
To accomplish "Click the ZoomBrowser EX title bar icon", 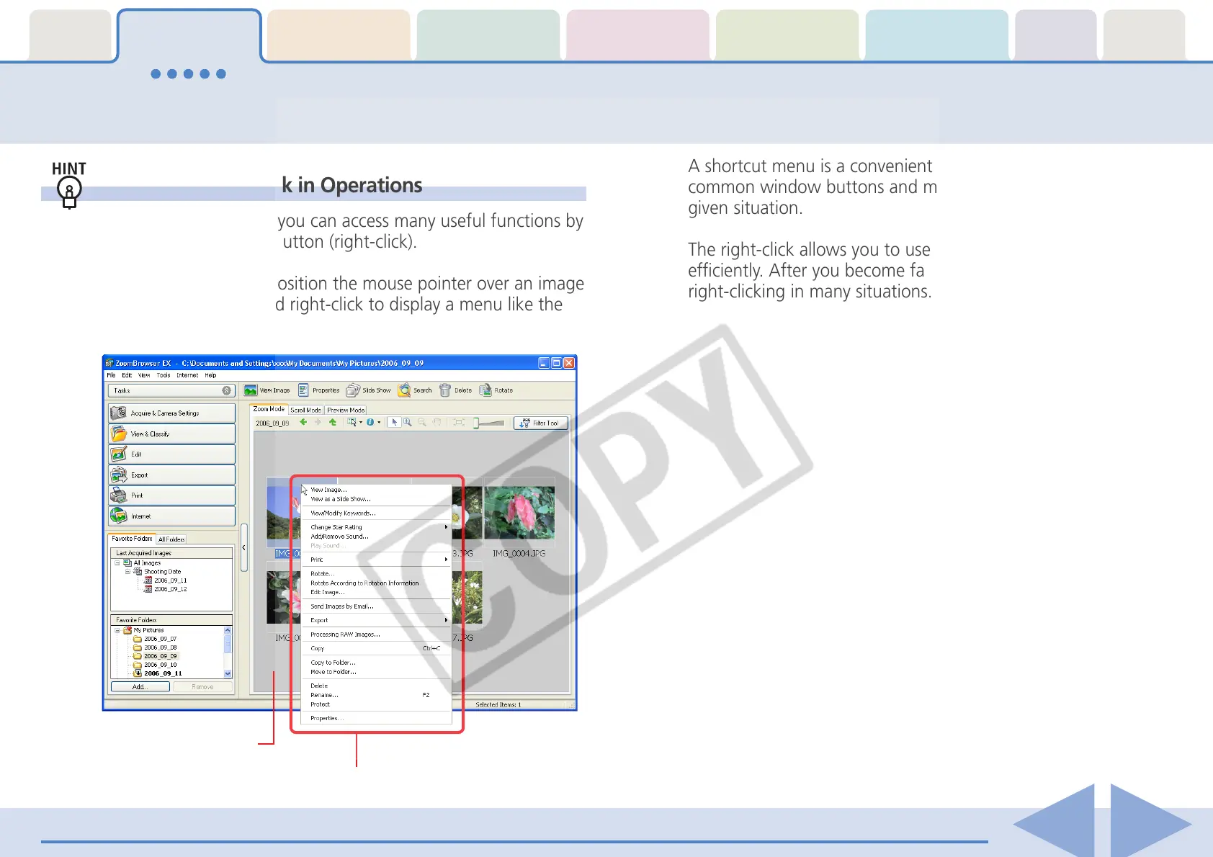I will 109,363.
